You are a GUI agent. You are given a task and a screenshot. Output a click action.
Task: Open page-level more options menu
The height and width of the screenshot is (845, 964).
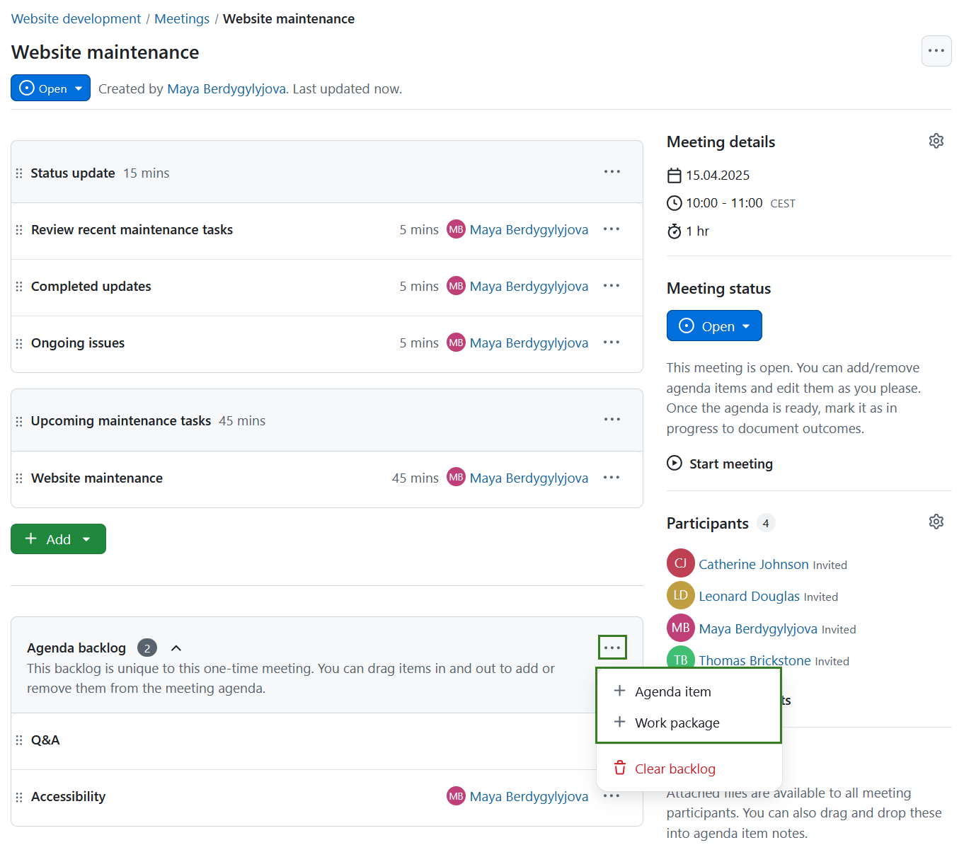pyautogui.click(x=936, y=51)
